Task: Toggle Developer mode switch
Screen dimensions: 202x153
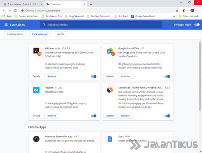Action: [197, 25]
